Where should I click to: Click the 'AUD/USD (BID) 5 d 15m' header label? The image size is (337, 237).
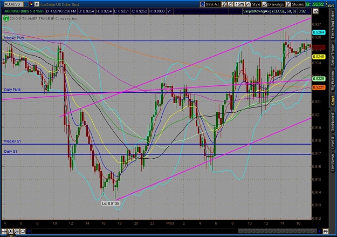coord(24,11)
